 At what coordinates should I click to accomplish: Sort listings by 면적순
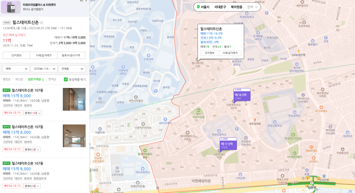click(x=52, y=79)
